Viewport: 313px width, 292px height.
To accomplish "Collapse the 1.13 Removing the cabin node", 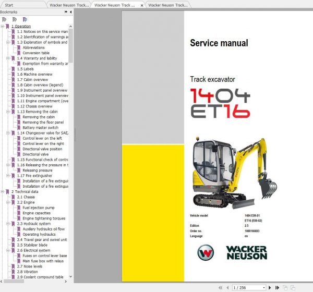I will [x=8, y=112].
